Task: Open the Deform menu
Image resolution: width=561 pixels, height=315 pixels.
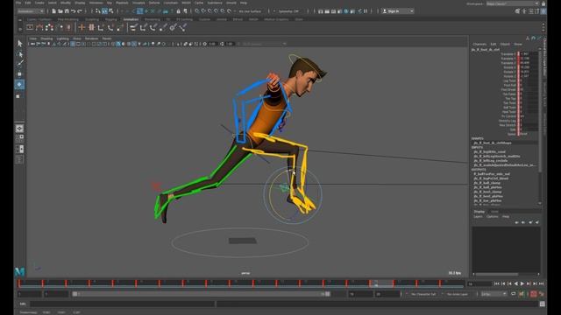Action: [154, 3]
